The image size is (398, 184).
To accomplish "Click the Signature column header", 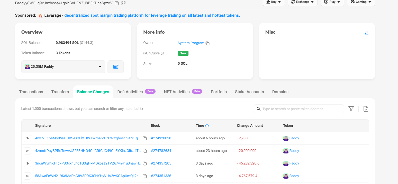I will 43,125.
